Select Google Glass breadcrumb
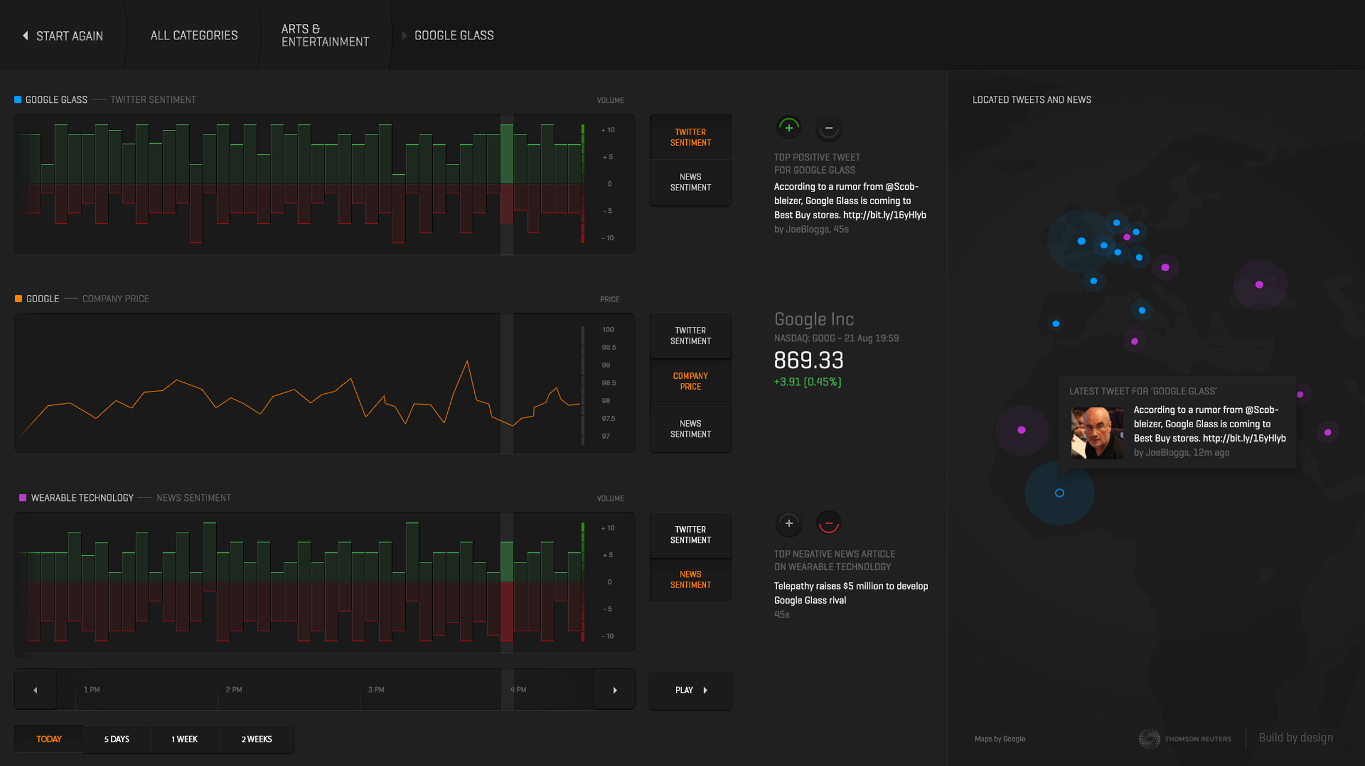 click(454, 35)
